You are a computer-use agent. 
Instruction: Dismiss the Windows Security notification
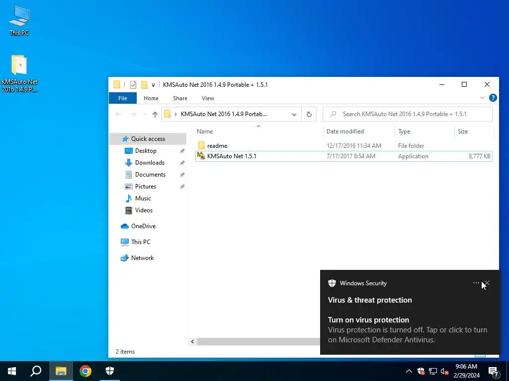[487, 283]
